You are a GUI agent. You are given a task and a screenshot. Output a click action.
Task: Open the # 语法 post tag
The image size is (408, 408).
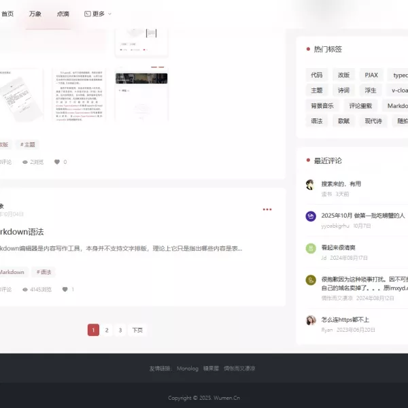point(44,272)
